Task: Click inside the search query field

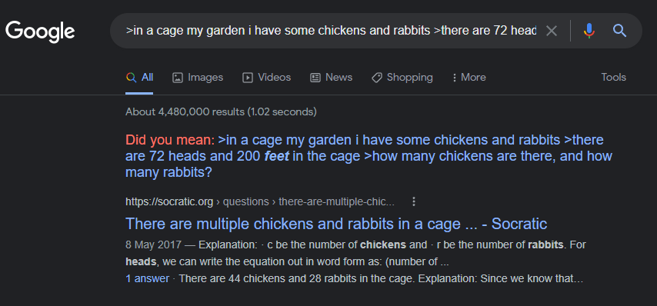Action: 331,31
